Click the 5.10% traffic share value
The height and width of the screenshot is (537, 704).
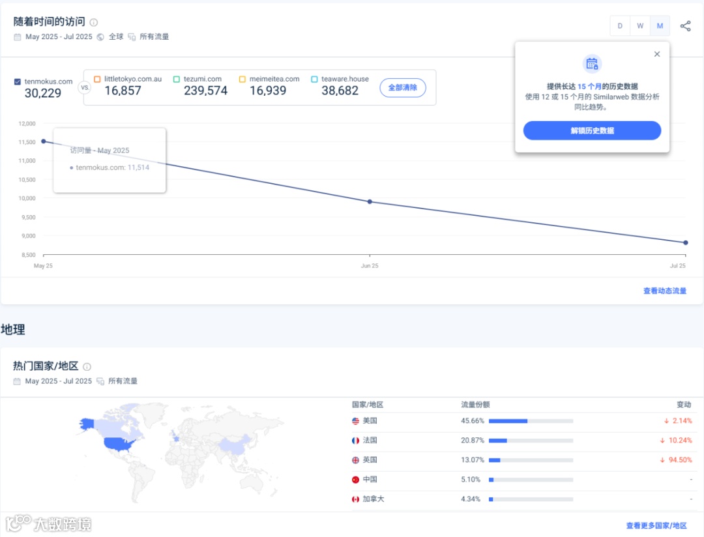(x=471, y=480)
